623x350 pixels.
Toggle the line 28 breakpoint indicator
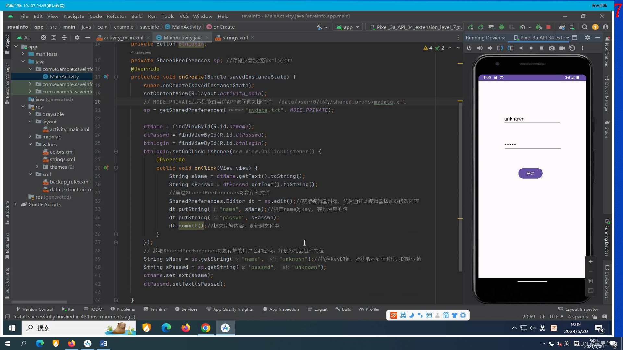click(106, 168)
